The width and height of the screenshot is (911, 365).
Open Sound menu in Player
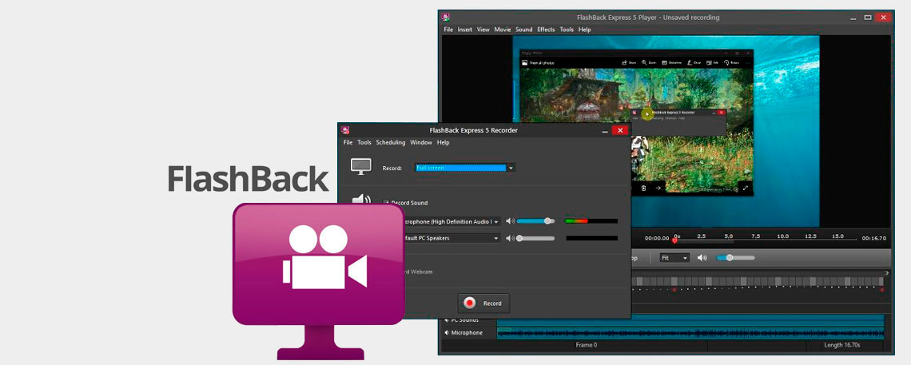click(524, 30)
